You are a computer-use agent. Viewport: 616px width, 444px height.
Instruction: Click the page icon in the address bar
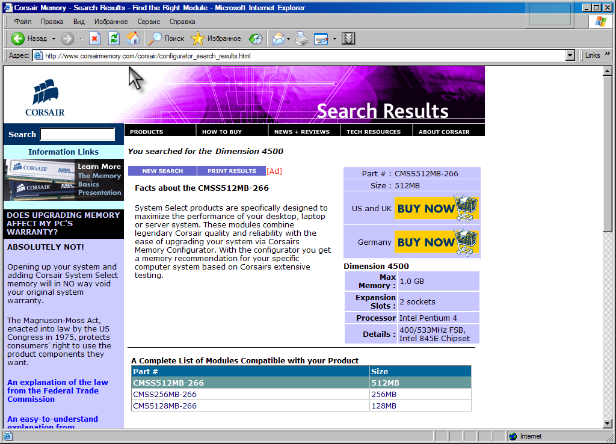click(38, 55)
